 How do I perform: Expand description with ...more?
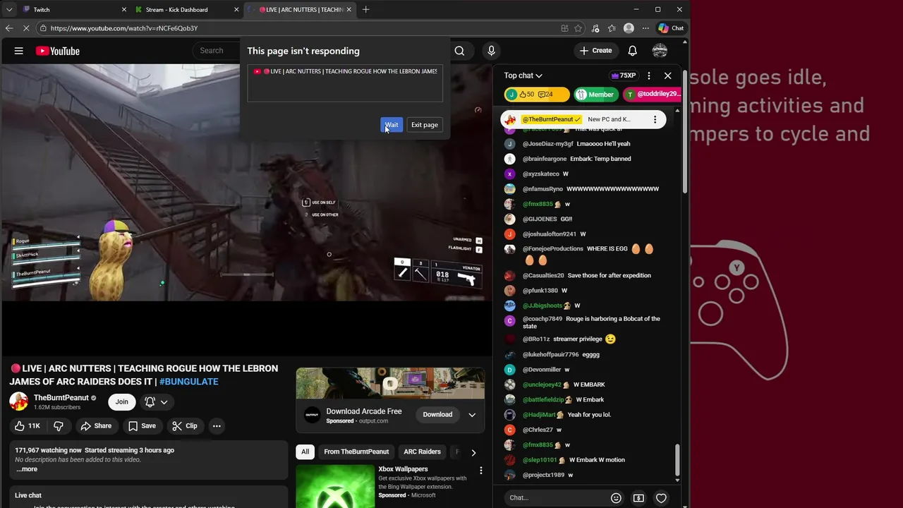[27, 469]
